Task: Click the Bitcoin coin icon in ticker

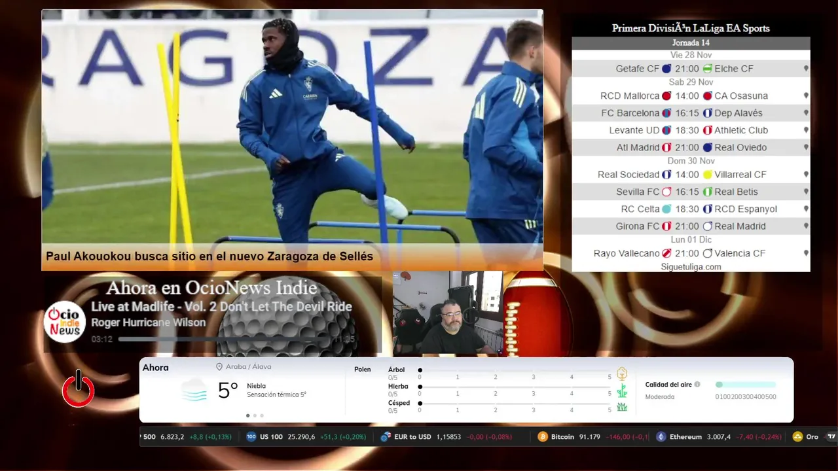Action: coord(542,437)
